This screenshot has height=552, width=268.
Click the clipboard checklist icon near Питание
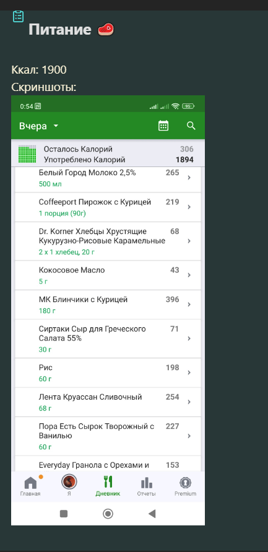(19, 16)
